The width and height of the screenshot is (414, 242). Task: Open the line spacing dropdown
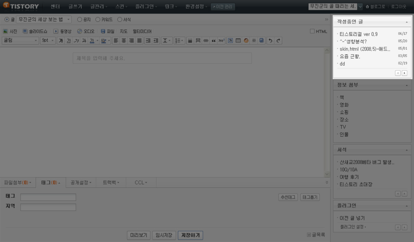click(x=166, y=41)
